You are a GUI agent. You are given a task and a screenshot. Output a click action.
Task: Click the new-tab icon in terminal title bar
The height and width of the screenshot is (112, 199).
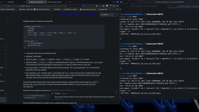[121, 2]
